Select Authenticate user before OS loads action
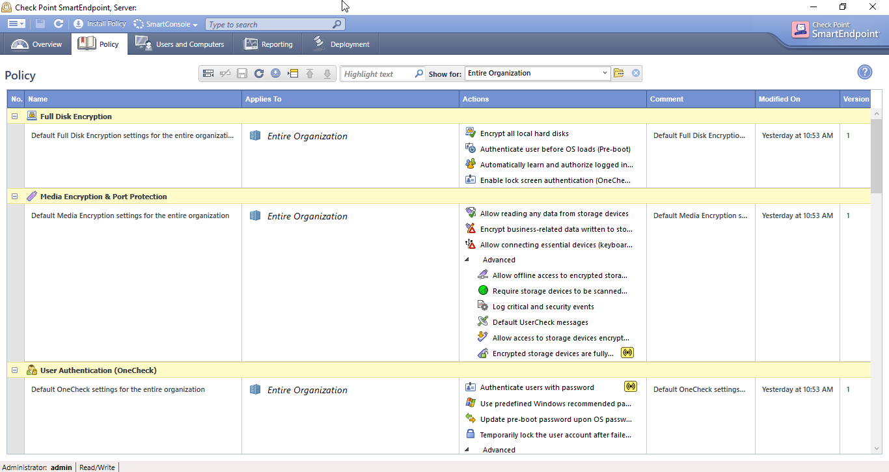The image size is (889, 472). [555, 149]
